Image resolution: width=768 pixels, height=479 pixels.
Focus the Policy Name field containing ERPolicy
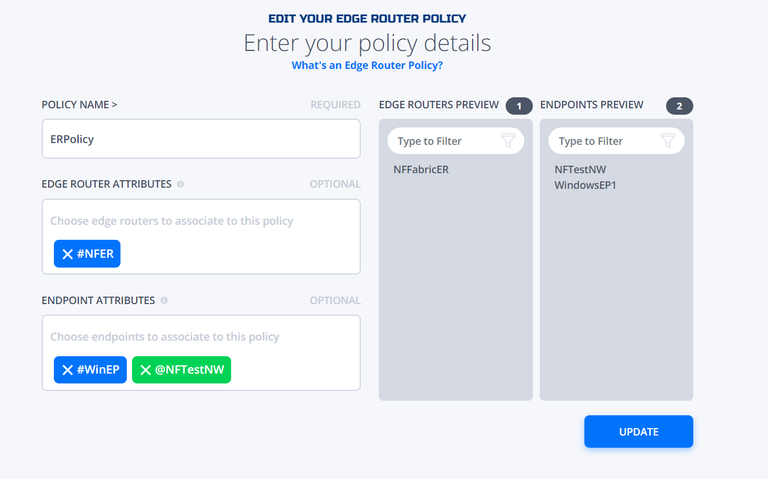[201, 139]
